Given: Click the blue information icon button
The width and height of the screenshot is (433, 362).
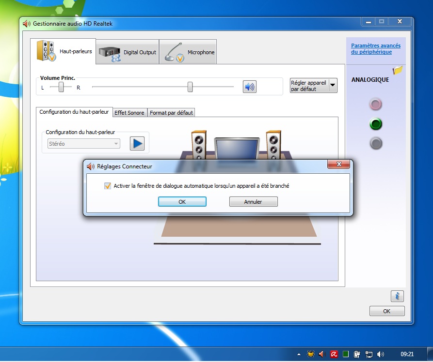Looking at the screenshot, I should [397, 296].
